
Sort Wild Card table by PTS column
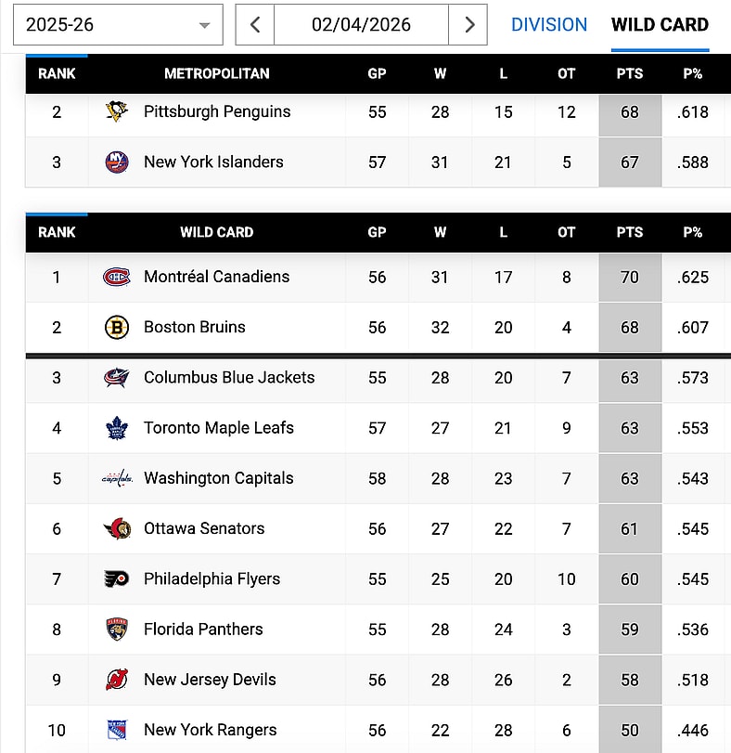coord(630,232)
